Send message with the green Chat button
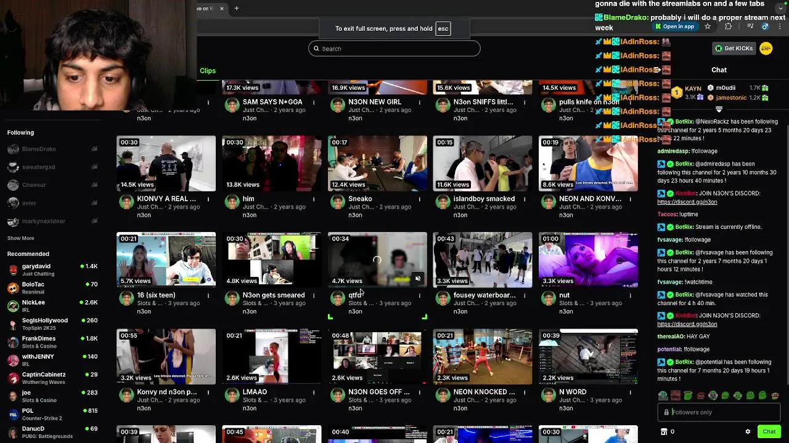The width and height of the screenshot is (789, 443). pyautogui.click(x=769, y=432)
